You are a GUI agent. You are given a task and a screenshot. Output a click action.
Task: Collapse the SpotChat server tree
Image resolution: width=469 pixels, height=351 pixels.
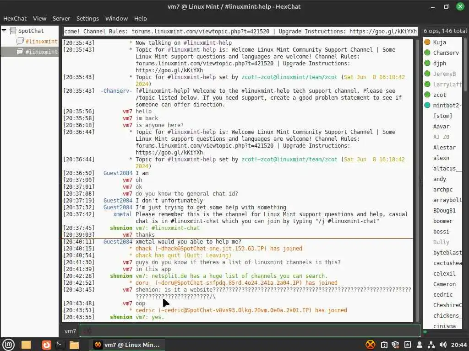(x=4, y=31)
